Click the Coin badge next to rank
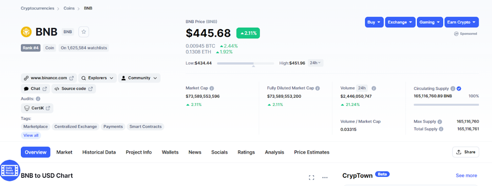Screen dimensions: 492x186 pyautogui.click(x=50, y=48)
